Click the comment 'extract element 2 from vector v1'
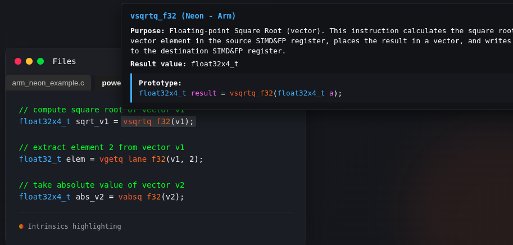513x245 pixels. click(x=102, y=147)
